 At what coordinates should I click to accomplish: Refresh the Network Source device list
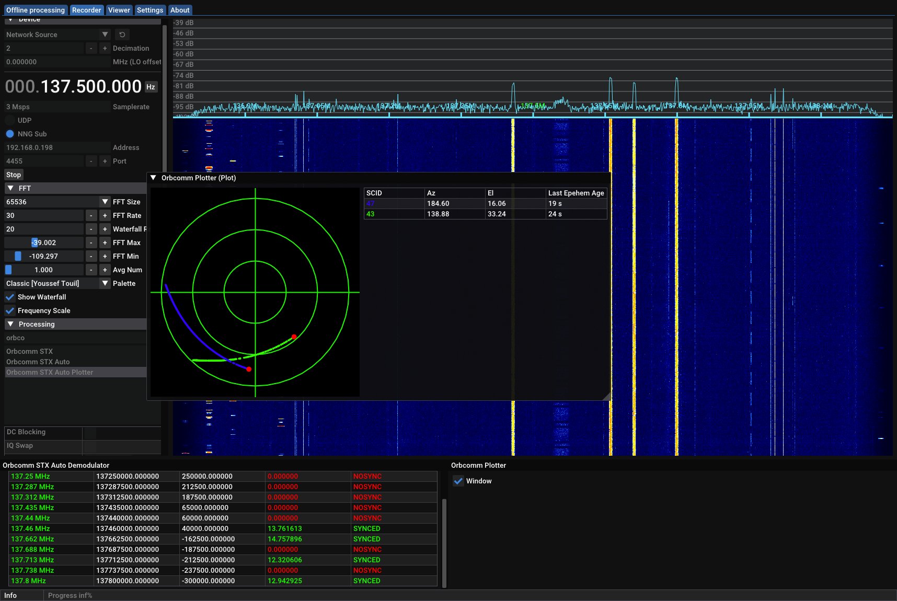coord(122,34)
